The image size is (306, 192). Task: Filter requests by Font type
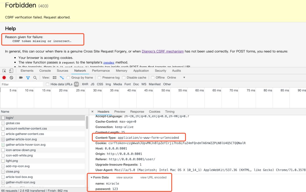click(127, 84)
